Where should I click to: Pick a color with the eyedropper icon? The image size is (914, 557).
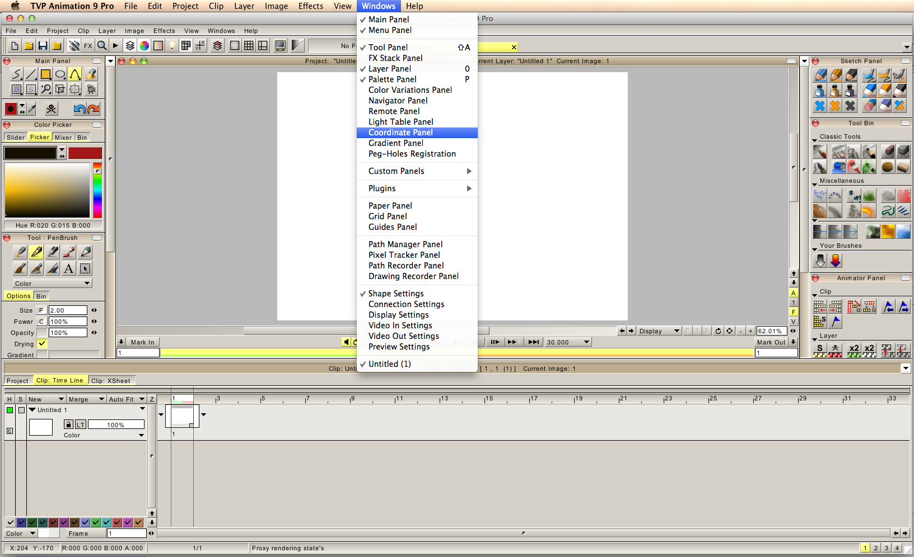32,108
